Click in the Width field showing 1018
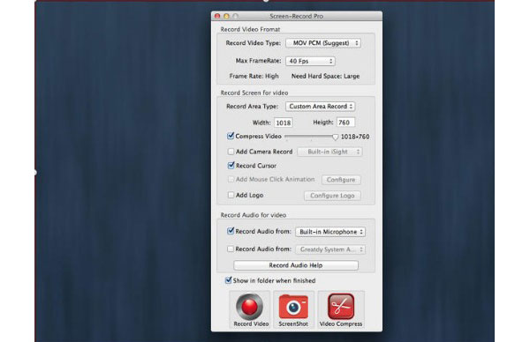Image resolution: width=530 pixels, height=342 pixels. 284,123
